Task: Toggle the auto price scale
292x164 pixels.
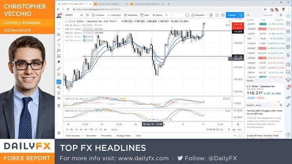Action: click(x=239, y=129)
